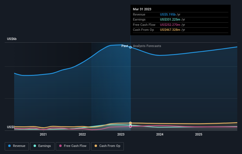
Task: Click the 'Past' label on chart
Action: point(125,46)
